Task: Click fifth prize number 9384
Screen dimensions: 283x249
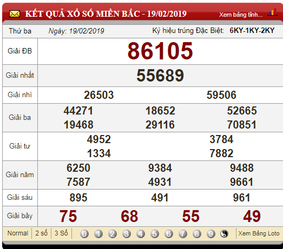Action: pos(160,168)
